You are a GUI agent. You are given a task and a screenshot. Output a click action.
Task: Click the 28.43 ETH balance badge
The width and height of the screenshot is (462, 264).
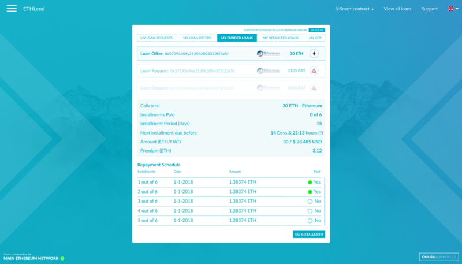[316, 29]
